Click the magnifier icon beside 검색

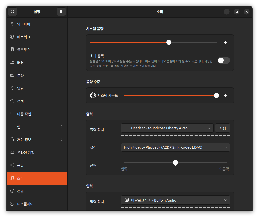(x=12, y=101)
